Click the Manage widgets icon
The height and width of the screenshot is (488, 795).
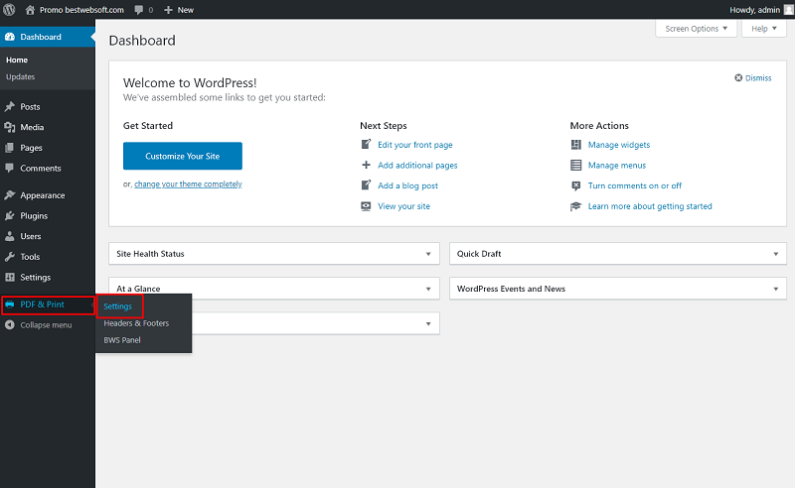tap(576, 145)
